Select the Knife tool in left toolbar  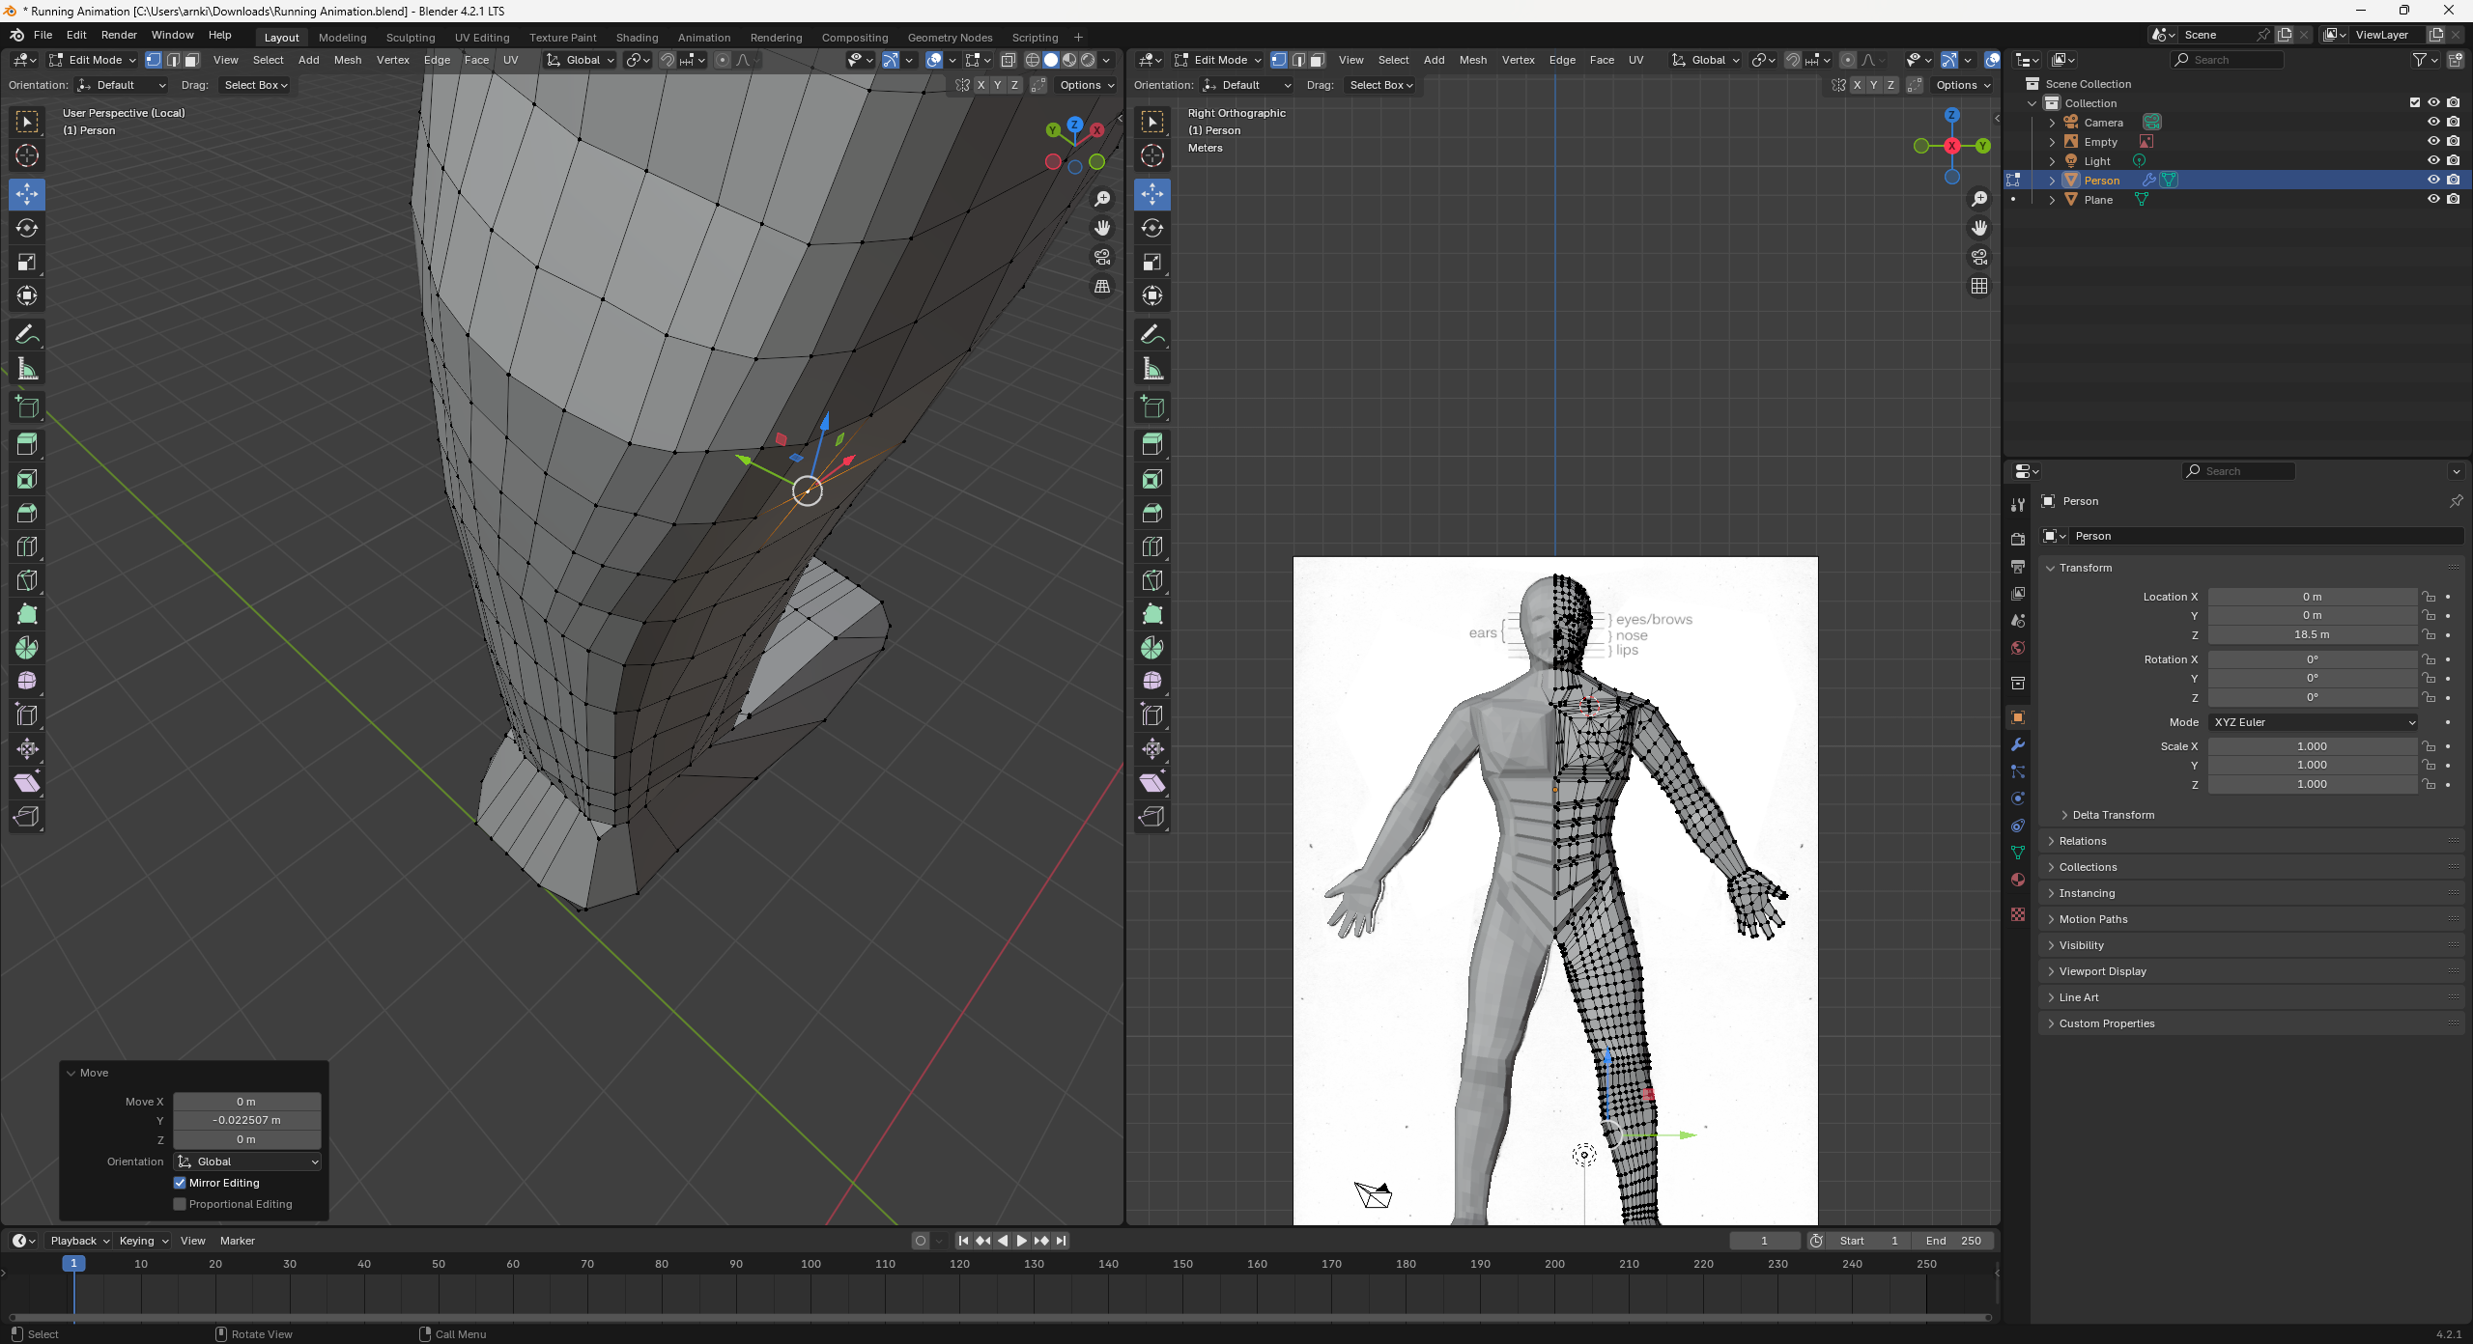(x=27, y=580)
